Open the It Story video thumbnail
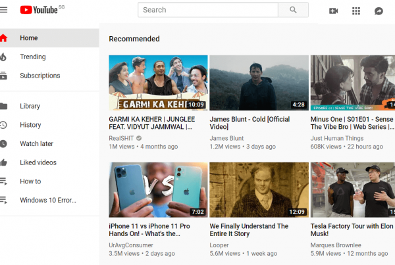 click(x=259, y=190)
